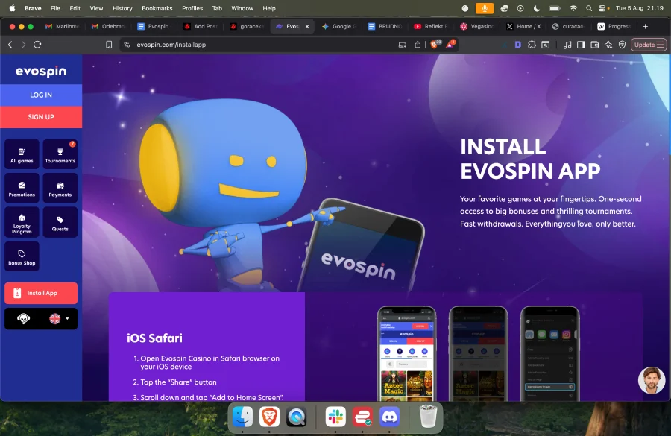Open Control Center in menu bar
The width and height of the screenshot is (671, 436).
603,8
